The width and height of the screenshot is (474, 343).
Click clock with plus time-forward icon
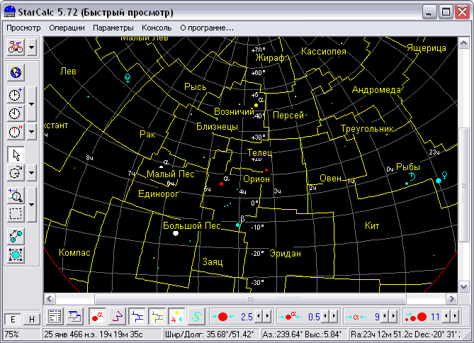16,95
